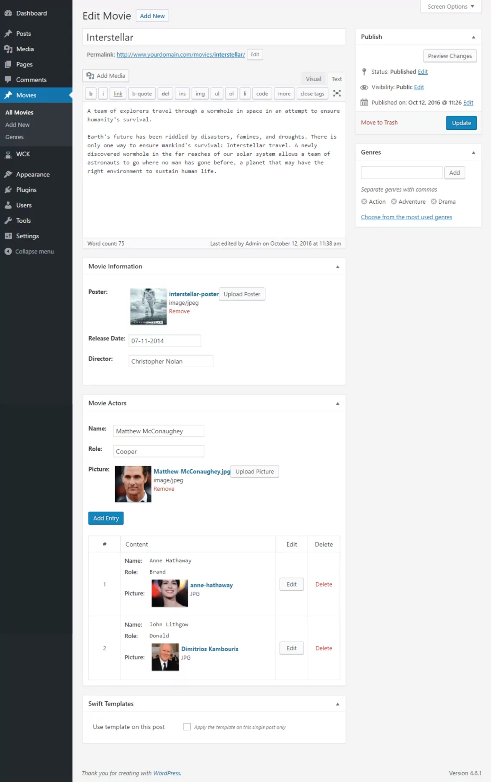Click Upload Poster button
This screenshot has width=491, height=782.
click(242, 294)
